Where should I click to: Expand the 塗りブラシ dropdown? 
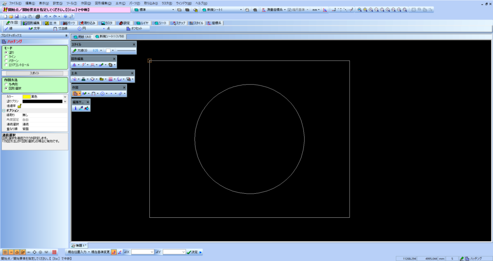coord(65,101)
